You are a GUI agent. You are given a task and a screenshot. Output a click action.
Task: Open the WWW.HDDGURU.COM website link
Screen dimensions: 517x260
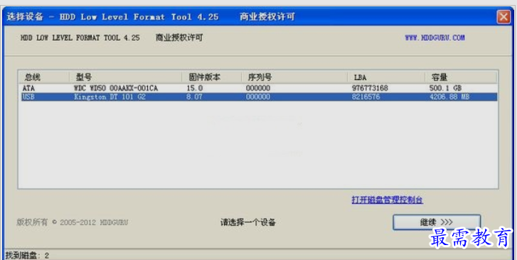coord(435,38)
